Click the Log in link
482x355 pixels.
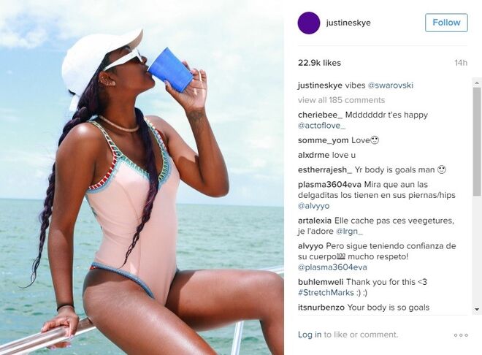[x=310, y=335]
